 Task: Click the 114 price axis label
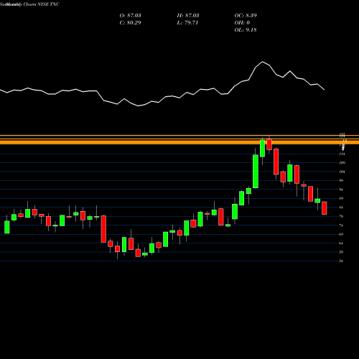pos(342,154)
